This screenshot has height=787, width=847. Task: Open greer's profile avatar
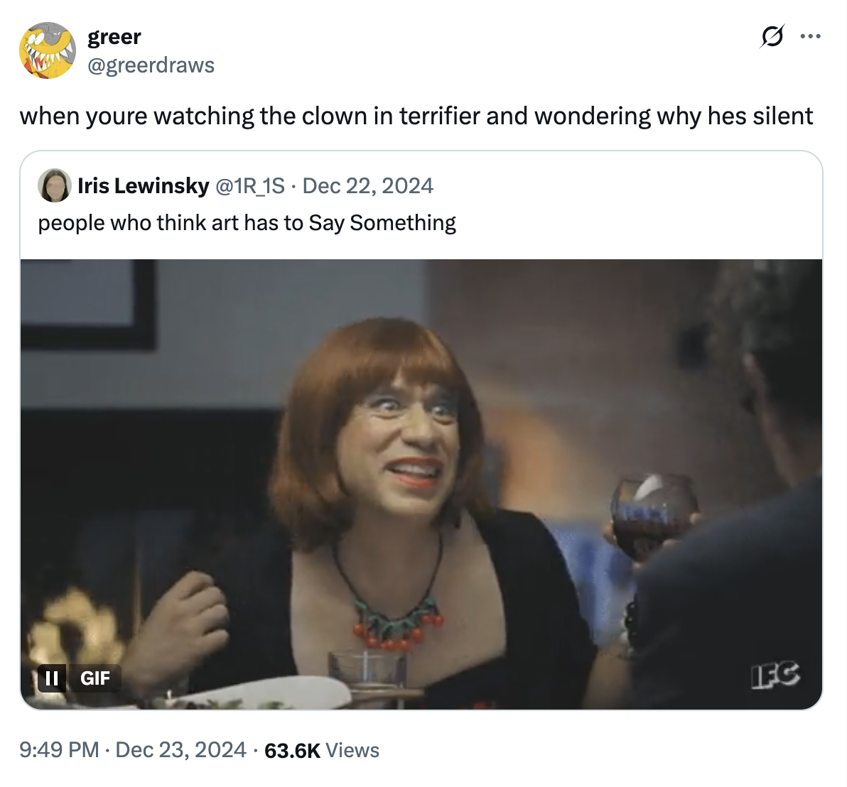point(47,50)
